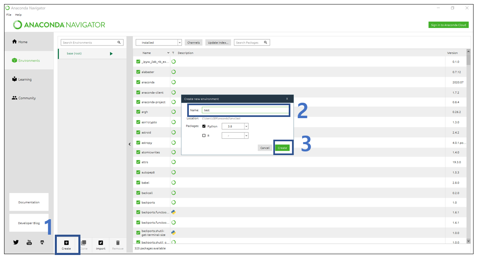
Task: Close the Create new environment dialog with X
Action: click(x=287, y=99)
